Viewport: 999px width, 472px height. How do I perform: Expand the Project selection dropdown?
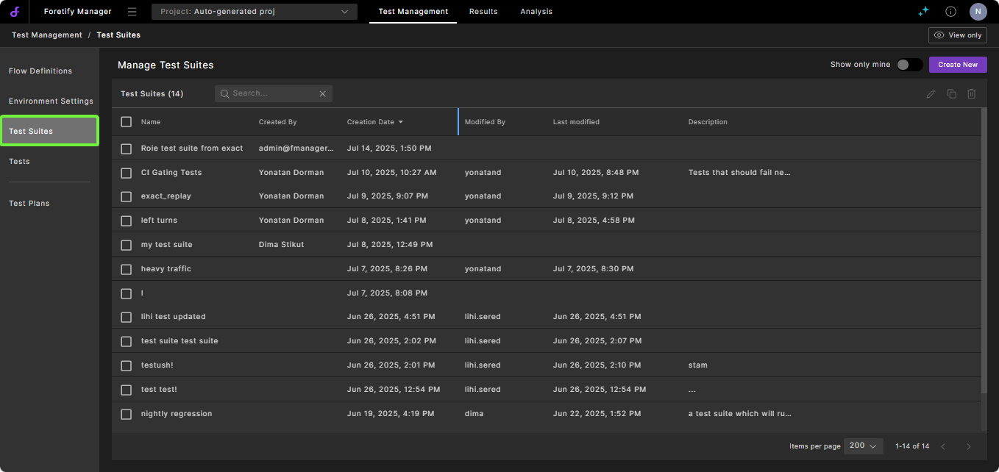tap(254, 12)
